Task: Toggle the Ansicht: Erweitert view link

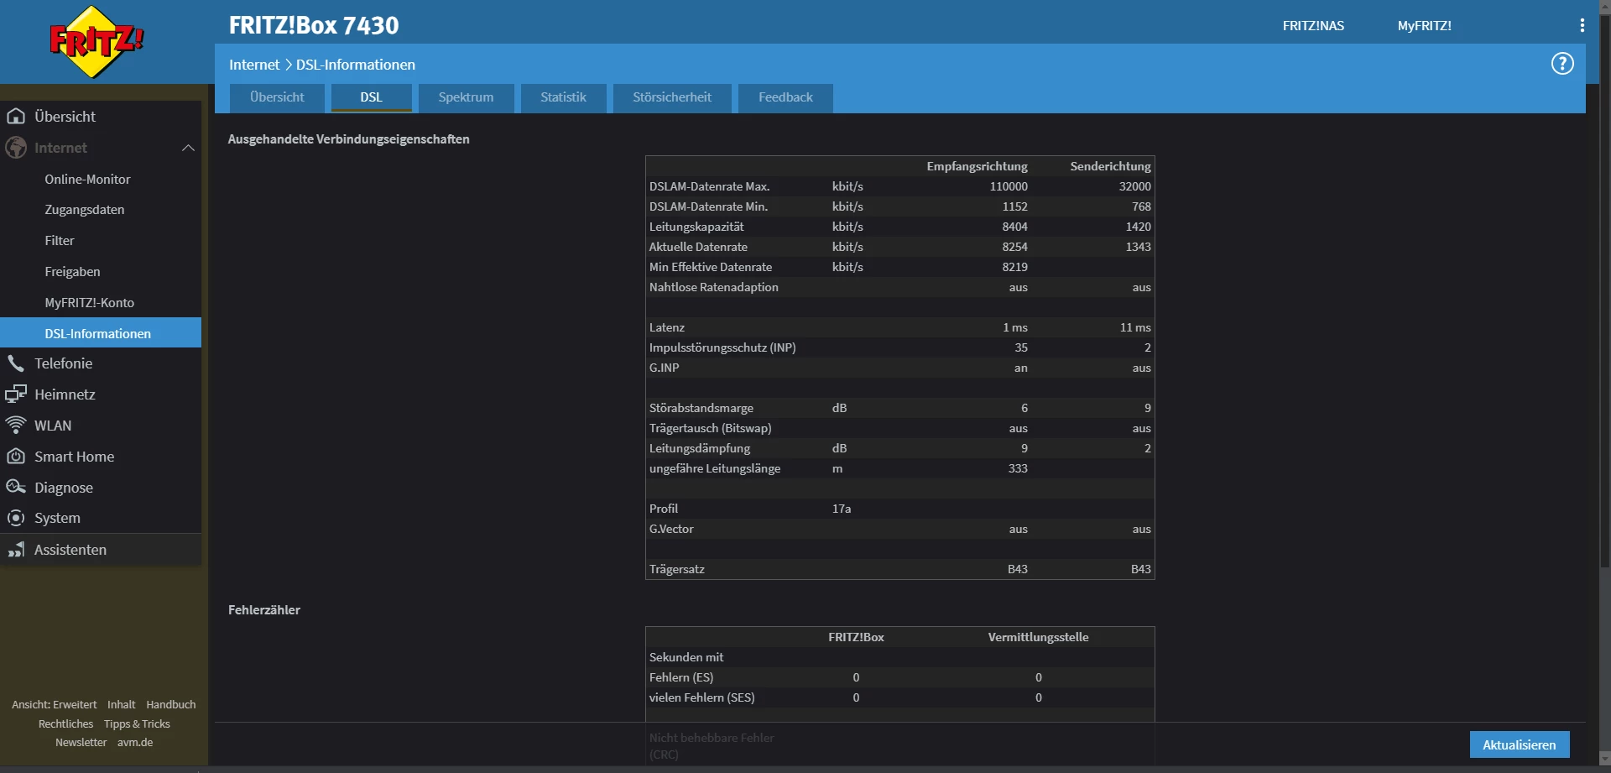Action: point(55,705)
